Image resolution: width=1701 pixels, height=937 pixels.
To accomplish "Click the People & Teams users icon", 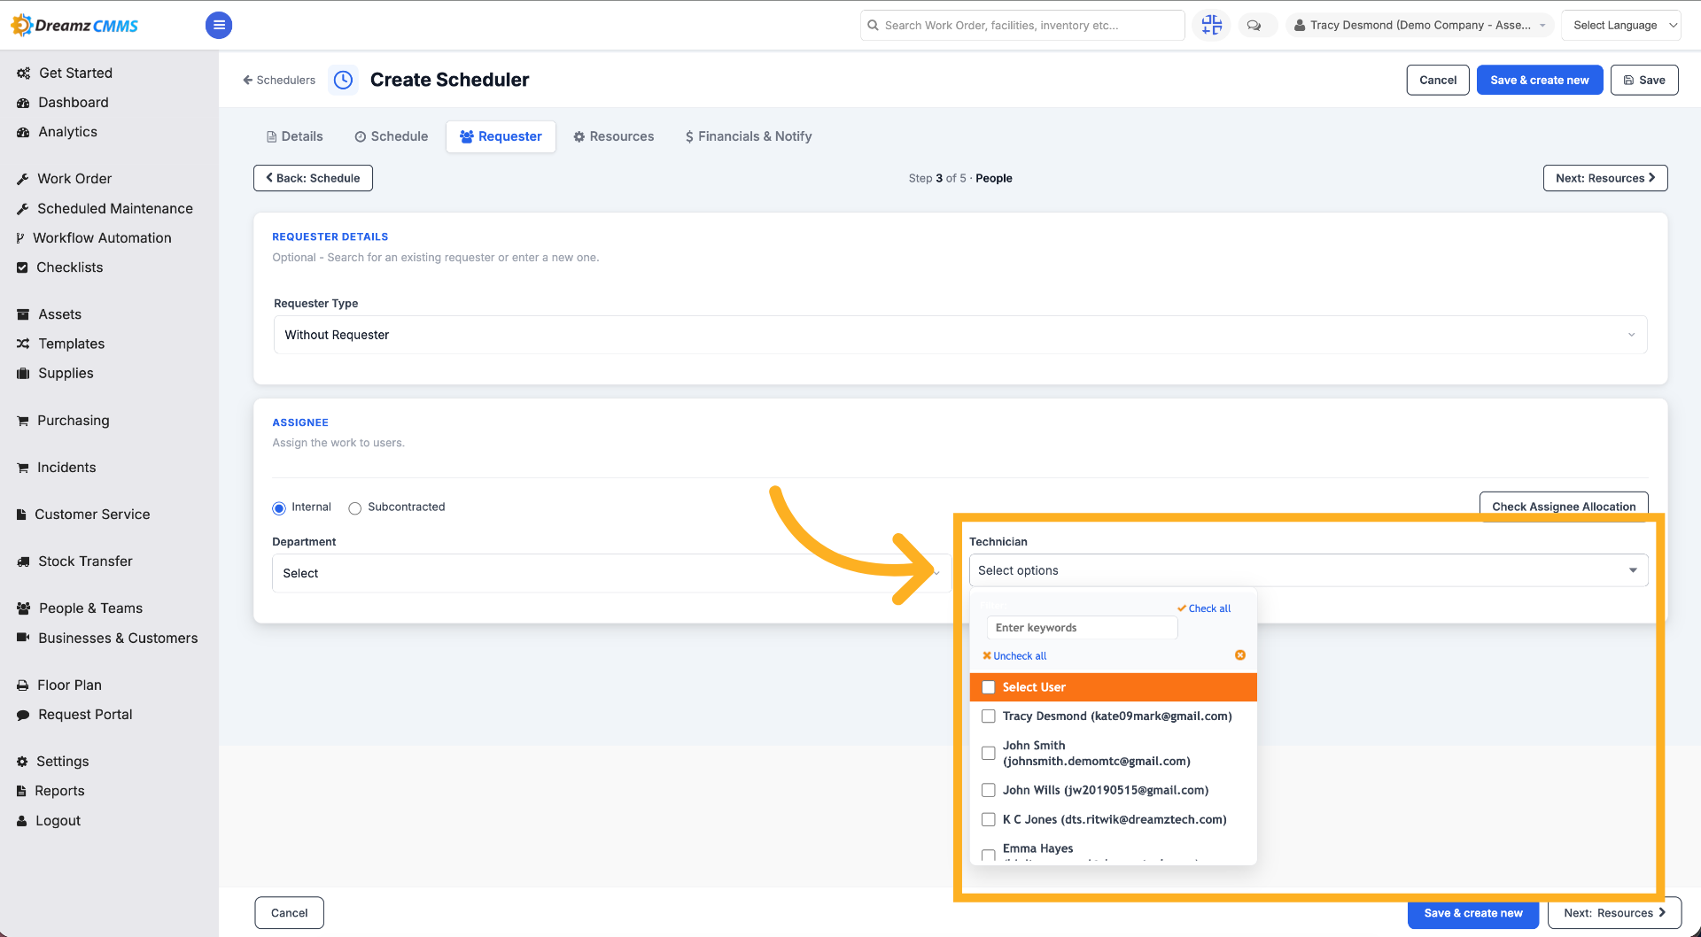I will [x=23, y=608].
